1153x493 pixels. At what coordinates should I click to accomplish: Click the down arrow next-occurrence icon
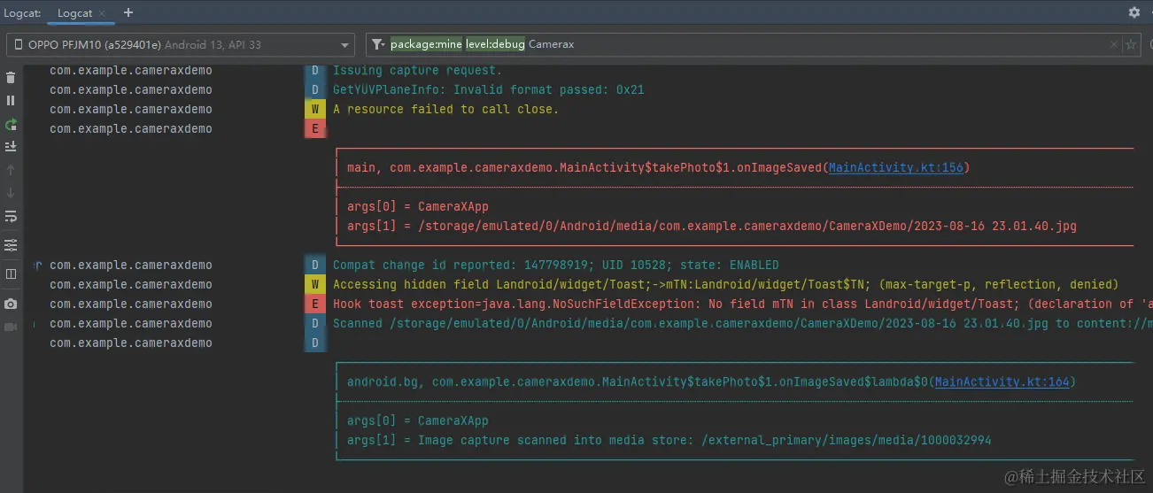11,192
